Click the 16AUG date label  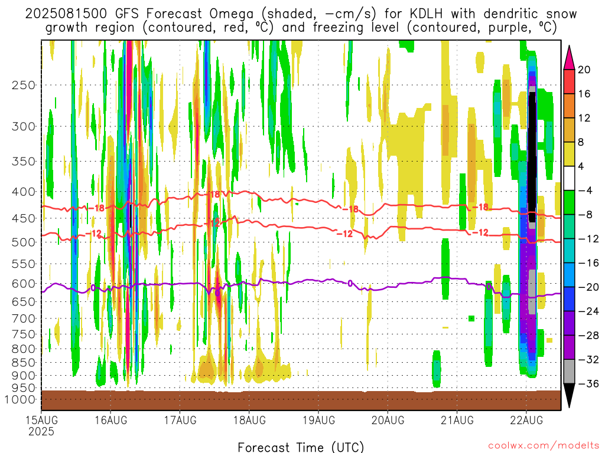click(110, 420)
